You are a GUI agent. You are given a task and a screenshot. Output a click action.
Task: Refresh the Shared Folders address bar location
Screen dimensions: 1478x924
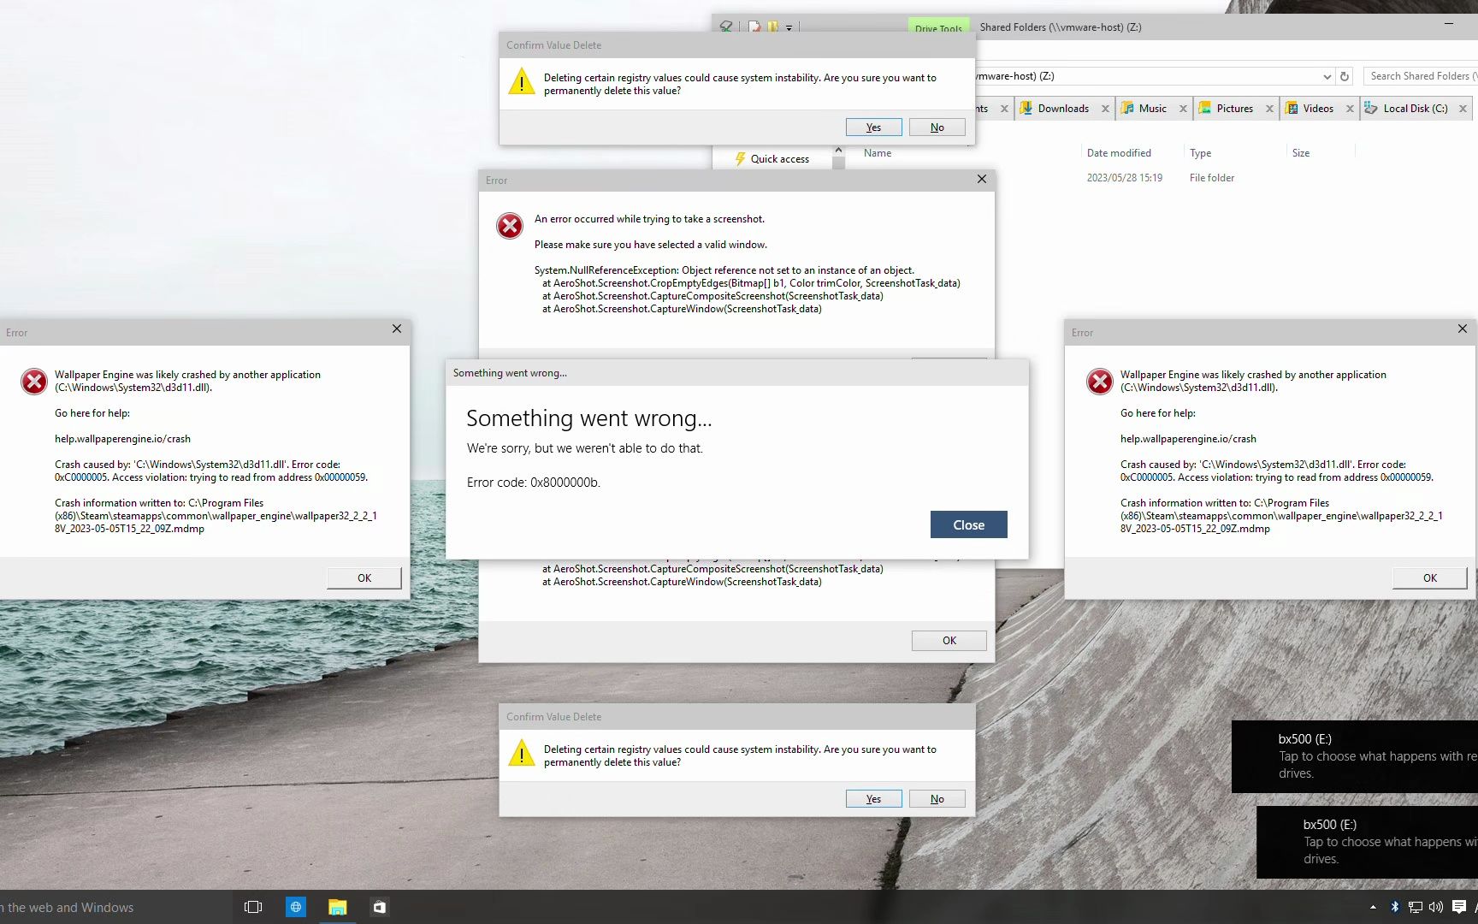1345,76
